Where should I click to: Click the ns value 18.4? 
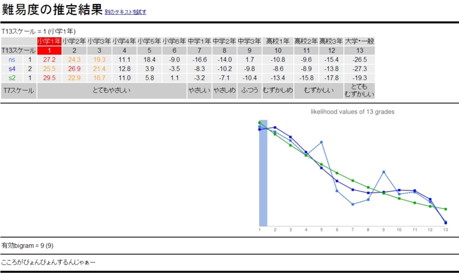click(x=149, y=60)
